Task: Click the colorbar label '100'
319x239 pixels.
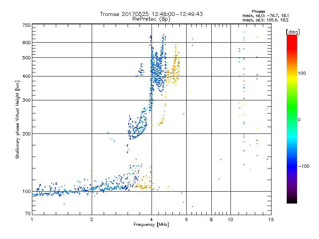Action: [302, 73]
